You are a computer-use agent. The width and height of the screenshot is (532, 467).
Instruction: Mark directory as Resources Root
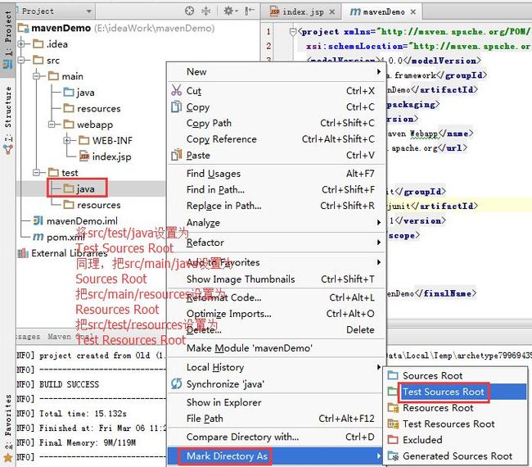(455, 407)
